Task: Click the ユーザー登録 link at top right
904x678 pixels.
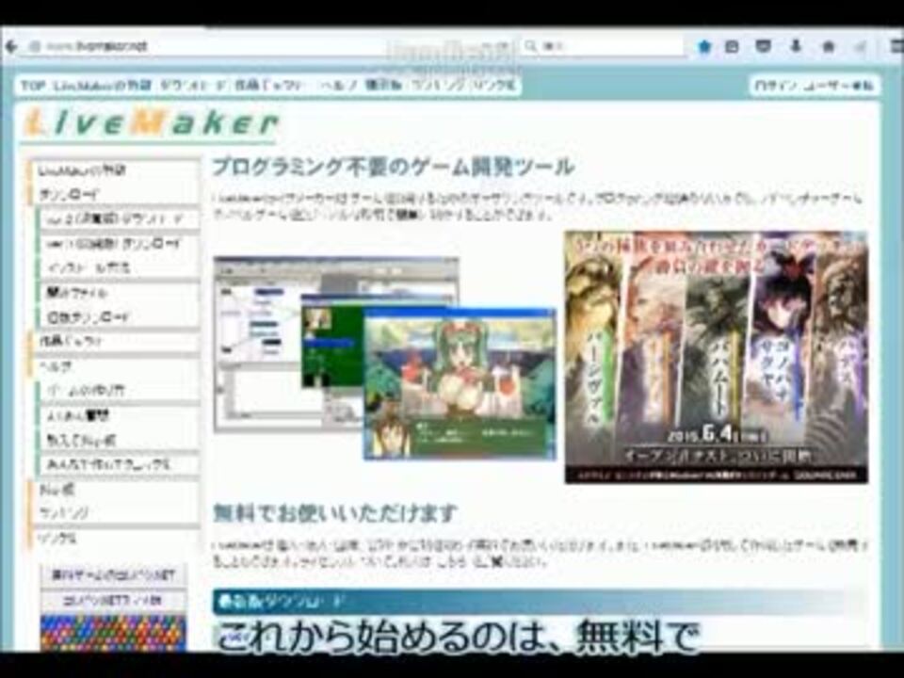Action: point(837,86)
